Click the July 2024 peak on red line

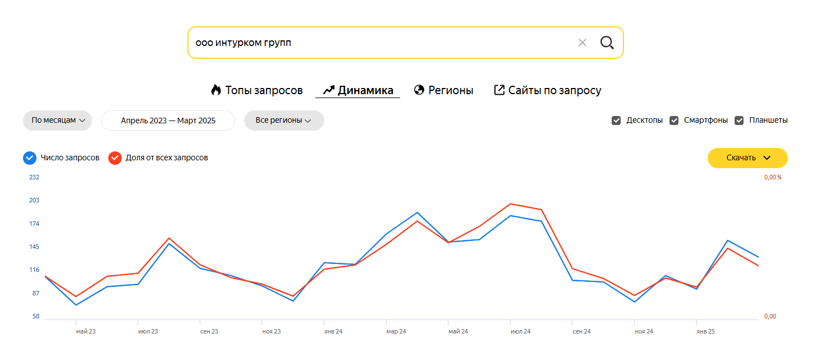tap(510, 204)
